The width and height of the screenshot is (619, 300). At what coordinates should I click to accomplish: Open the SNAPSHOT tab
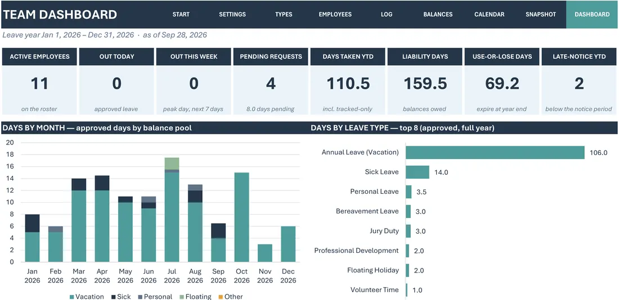click(x=540, y=14)
